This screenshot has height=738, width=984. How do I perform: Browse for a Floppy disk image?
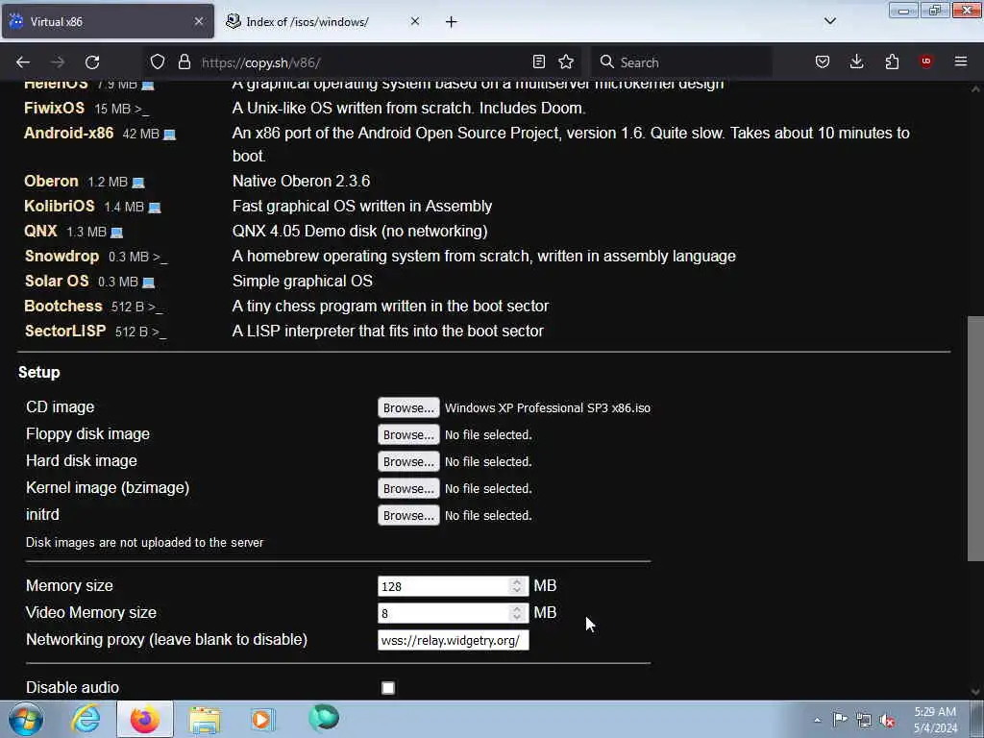408,435
